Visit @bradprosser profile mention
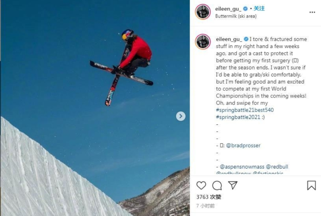This screenshot has width=321, height=216. click(x=243, y=145)
